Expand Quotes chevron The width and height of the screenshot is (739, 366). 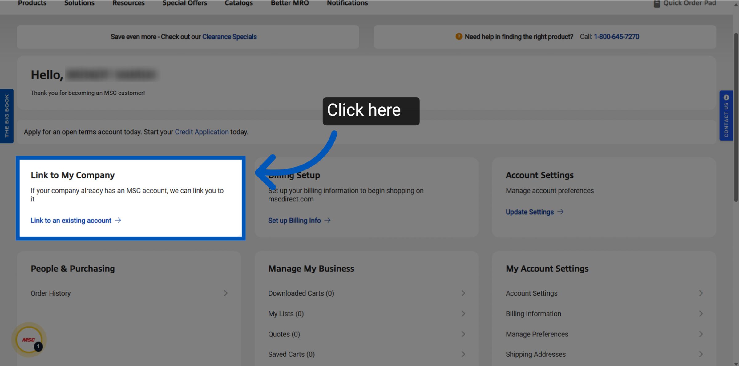click(x=463, y=334)
